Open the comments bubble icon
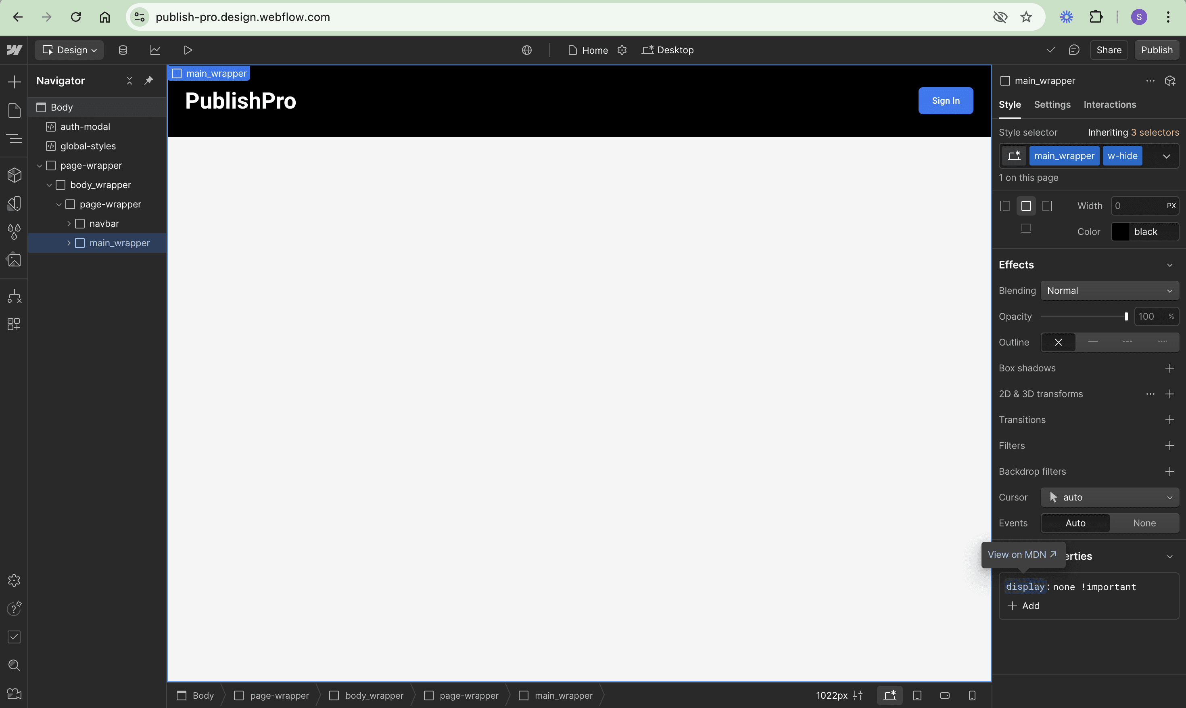1186x708 pixels. [x=1073, y=50]
